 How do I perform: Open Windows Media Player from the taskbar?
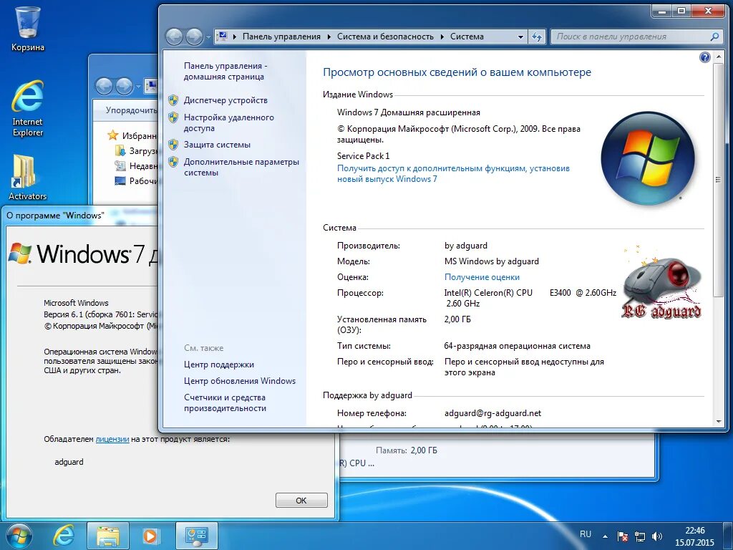tap(150, 536)
